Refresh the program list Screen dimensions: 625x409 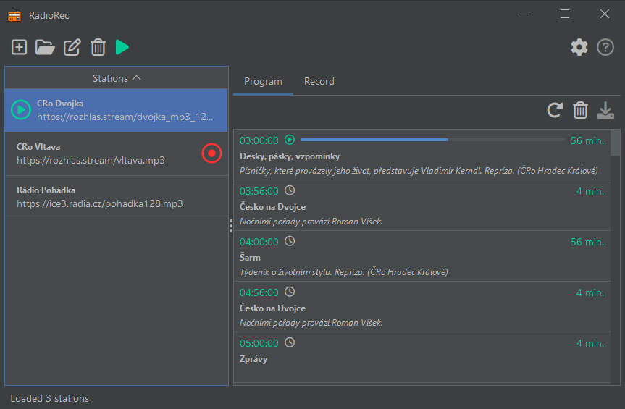[x=555, y=110]
